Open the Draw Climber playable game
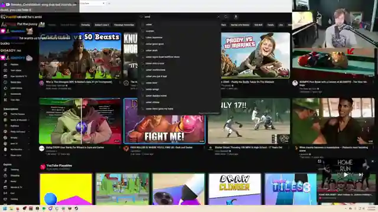 pos(234,189)
